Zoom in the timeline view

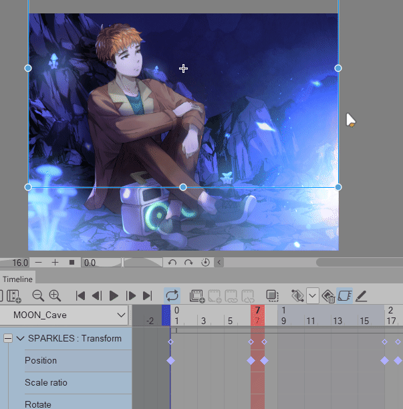coord(55,295)
